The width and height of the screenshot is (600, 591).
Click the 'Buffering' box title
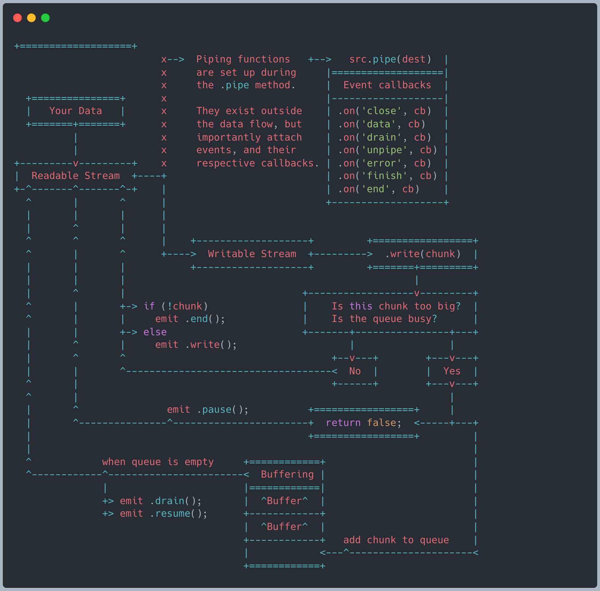click(287, 474)
